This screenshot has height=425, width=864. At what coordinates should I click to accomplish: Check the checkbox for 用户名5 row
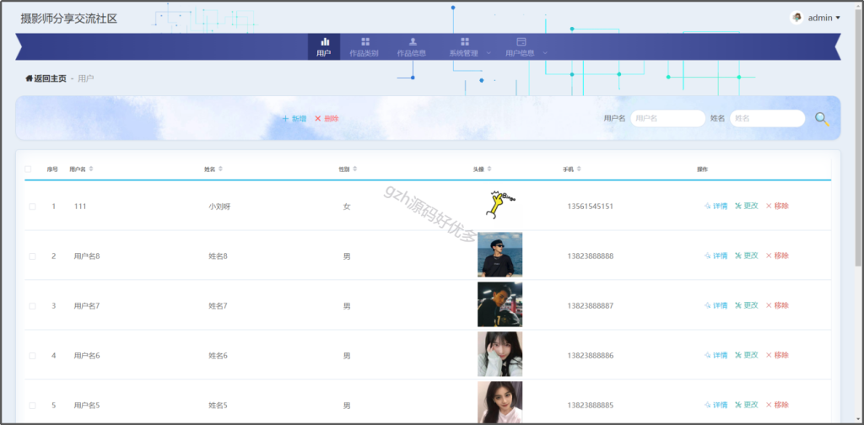pos(33,405)
